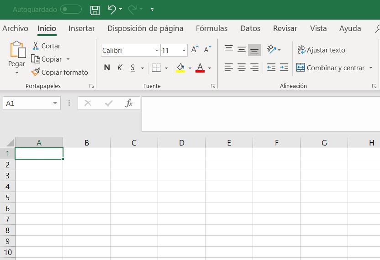The image size is (380, 260).
Task: Click the Save floppy disk icon
Action: (95, 10)
